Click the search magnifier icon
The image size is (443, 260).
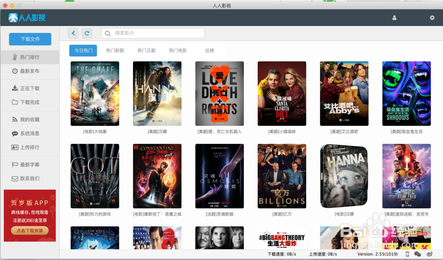tap(108, 33)
